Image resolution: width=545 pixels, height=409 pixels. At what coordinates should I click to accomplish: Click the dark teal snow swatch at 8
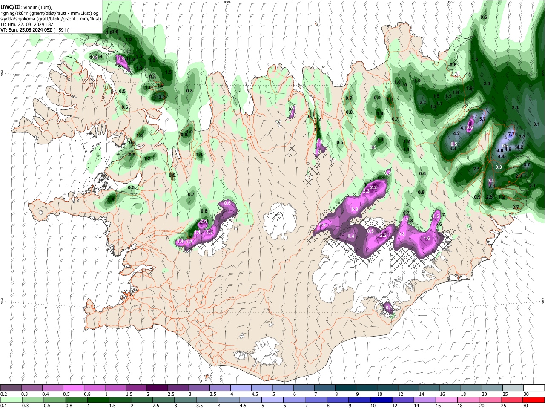click(345, 388)
